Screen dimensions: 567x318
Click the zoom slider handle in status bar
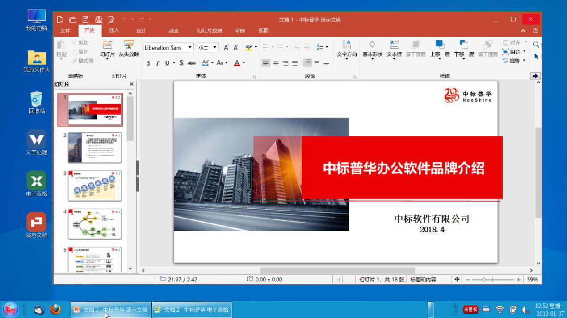pos(483,280)
